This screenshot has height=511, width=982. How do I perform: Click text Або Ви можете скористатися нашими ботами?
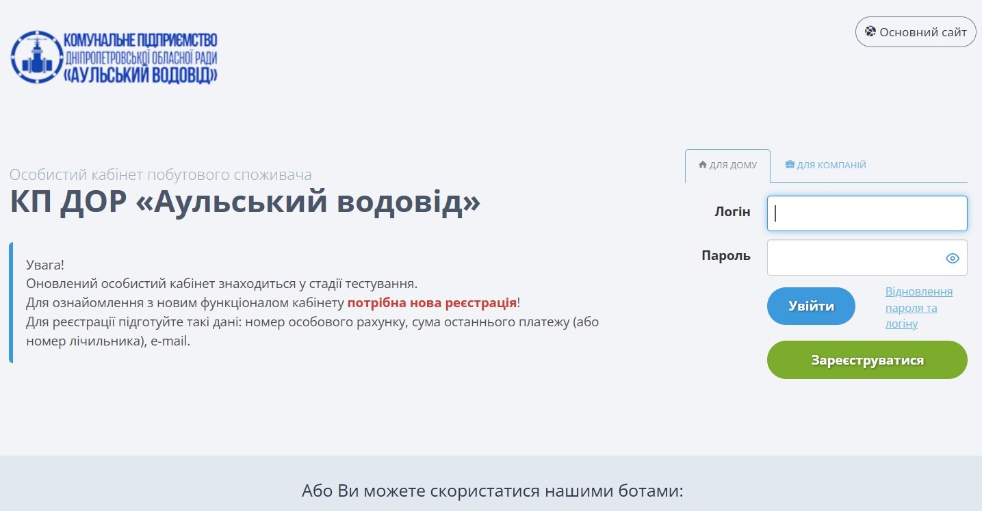pos(492,491)
